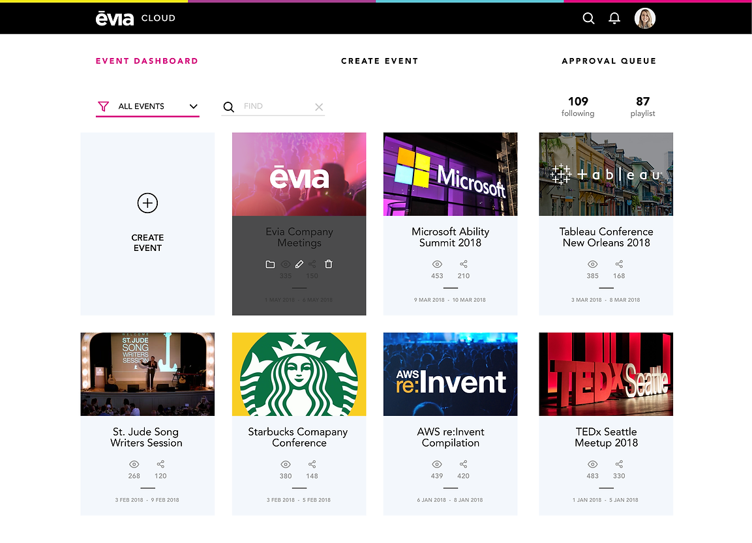Screen dimensions: 752x543
Task: Click the view count 483
Action: 593,476
